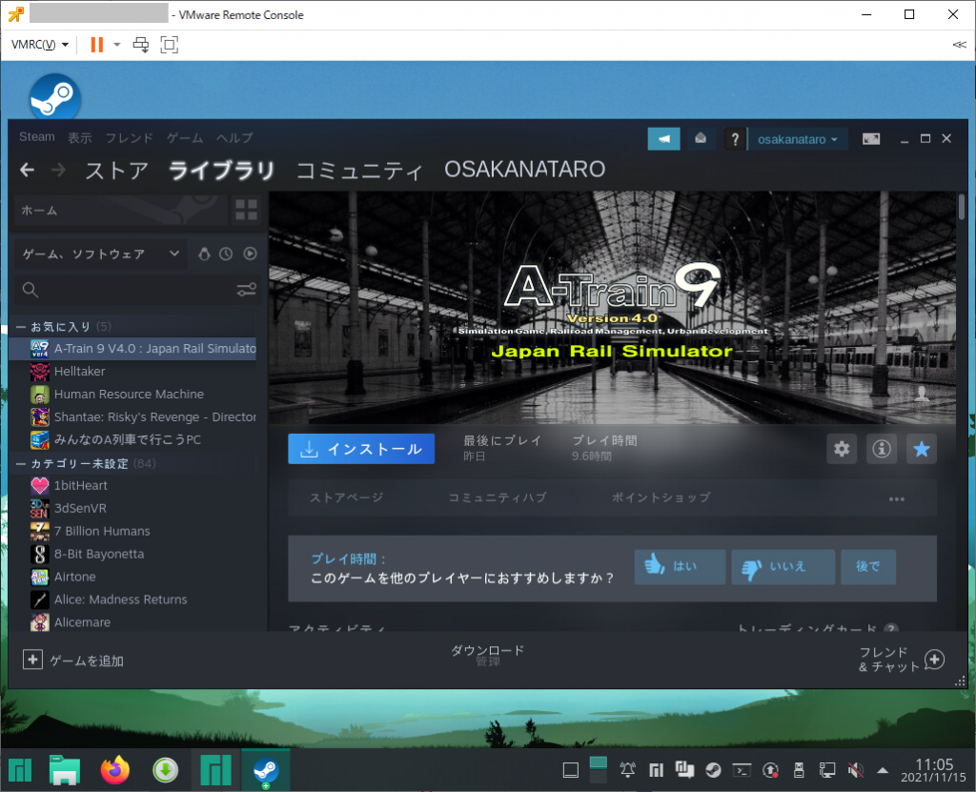Open Firefox from the taskbar
Screen dimensions: 976x792
point(115,770)
